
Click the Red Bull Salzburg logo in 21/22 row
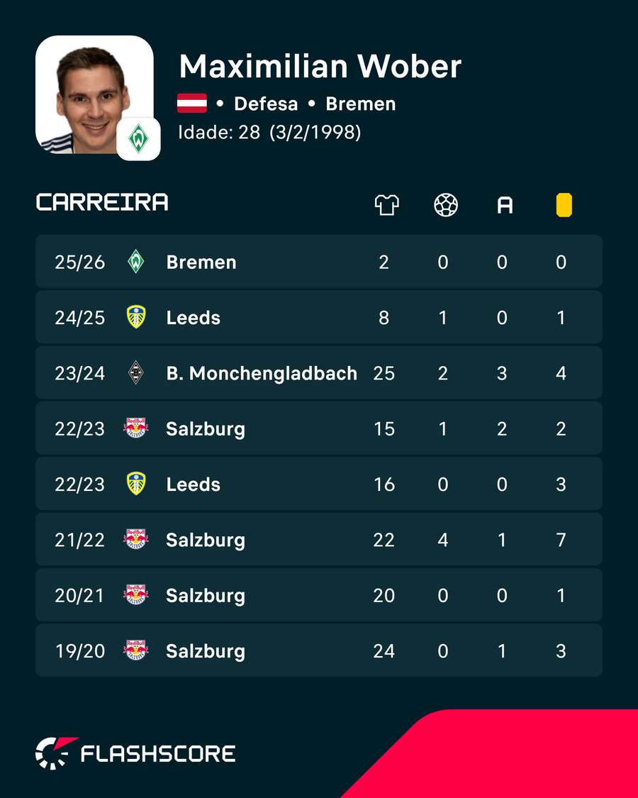(x=136, y=540)
